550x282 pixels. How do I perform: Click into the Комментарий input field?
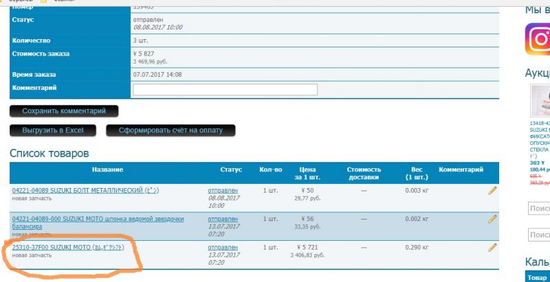225,90
